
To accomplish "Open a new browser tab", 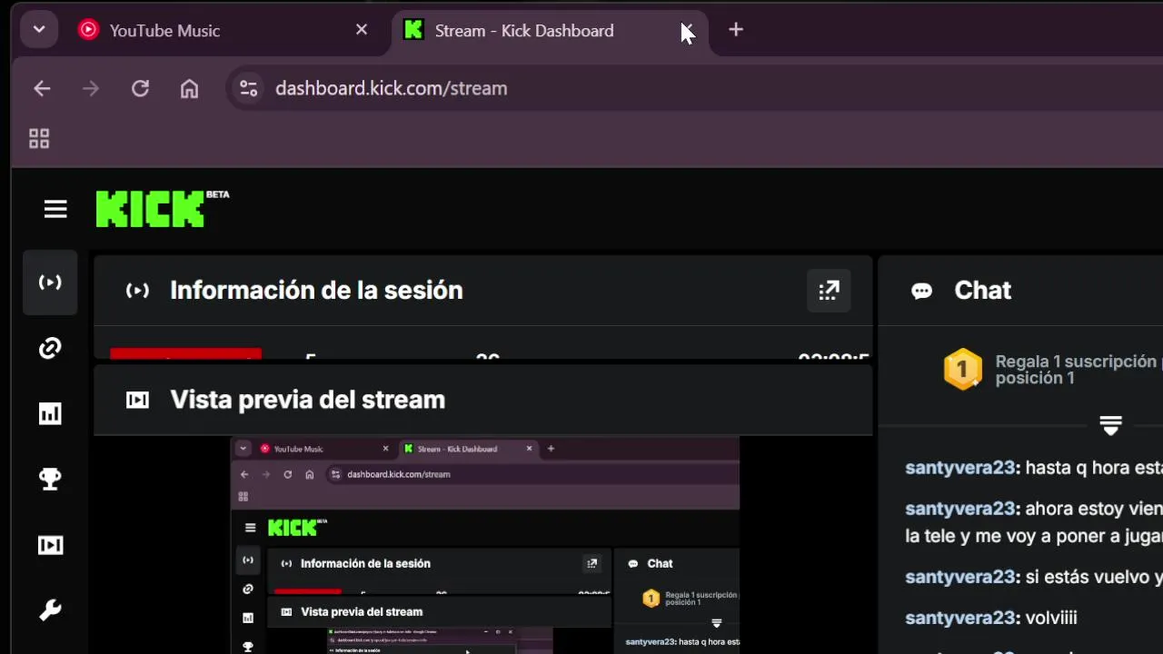I will click(x=736, y=30).
